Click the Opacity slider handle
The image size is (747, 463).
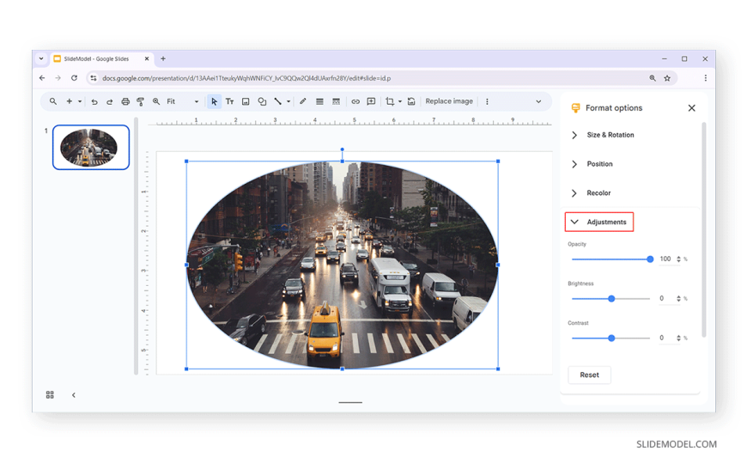coord(650,259)
